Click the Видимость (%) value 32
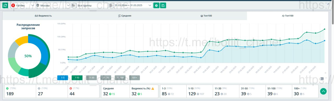 click(x=134, y=94)
